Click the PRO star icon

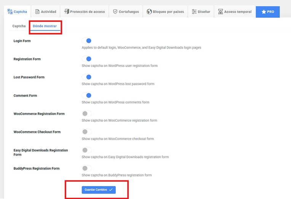(264, 12)
